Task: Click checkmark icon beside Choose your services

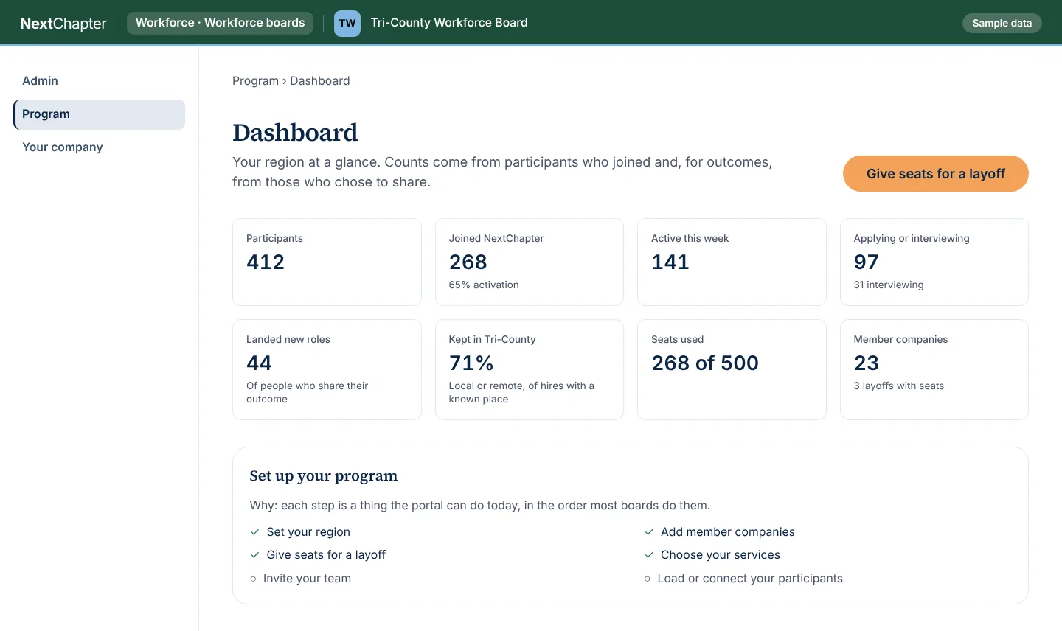Action: click(x=649, y=555)
